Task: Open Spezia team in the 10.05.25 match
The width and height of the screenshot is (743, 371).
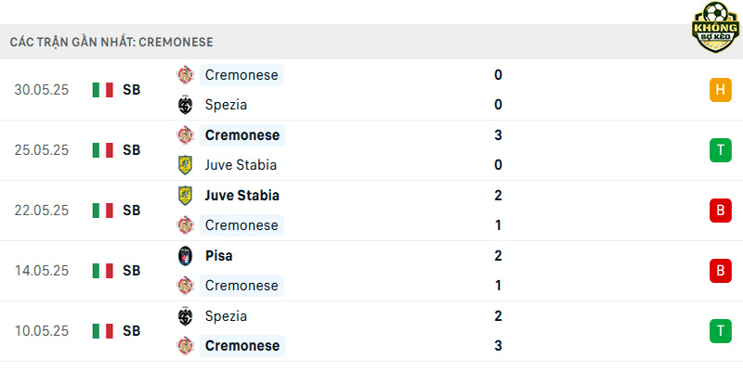Action: [x=226, y=315]
